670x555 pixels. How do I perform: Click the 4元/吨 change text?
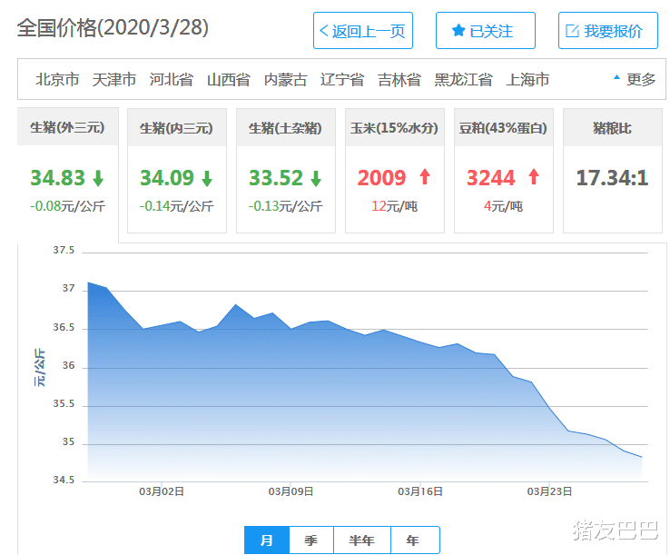pos(503,206)
